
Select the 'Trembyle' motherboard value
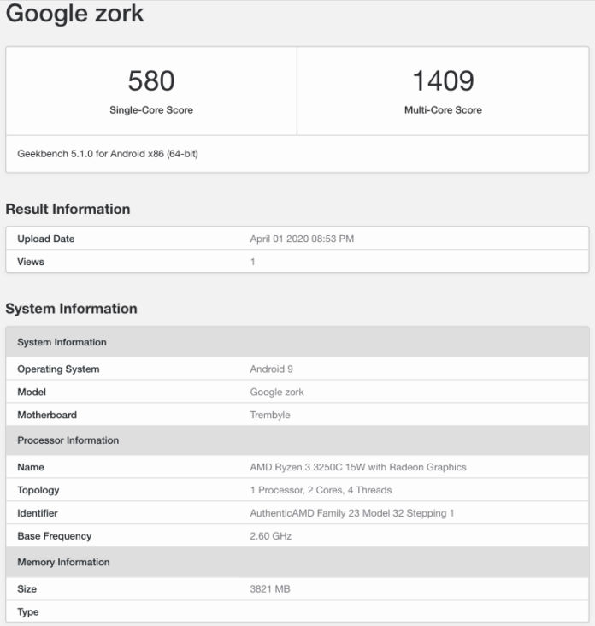tap(270, 416)
